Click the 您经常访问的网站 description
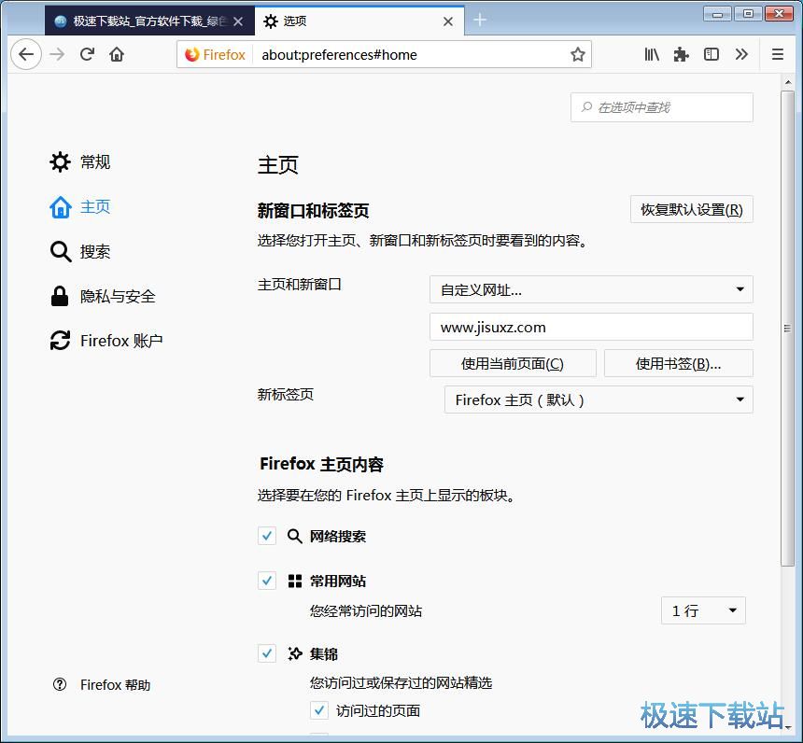 point(366,610)
